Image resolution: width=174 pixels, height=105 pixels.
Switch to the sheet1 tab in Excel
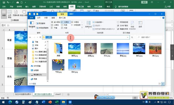coord(58,94)
